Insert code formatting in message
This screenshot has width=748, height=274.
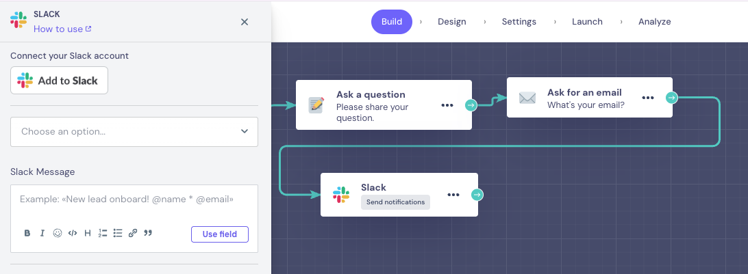(73, 234)
